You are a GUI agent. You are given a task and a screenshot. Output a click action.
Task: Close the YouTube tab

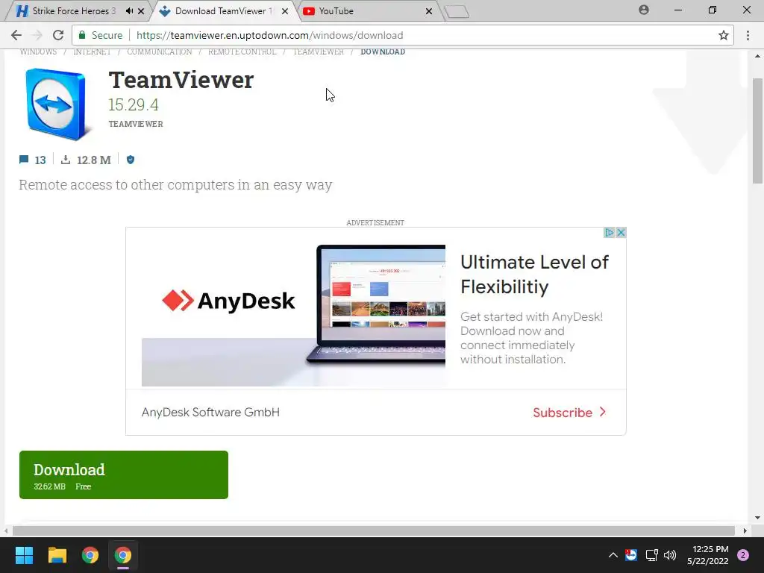429,10
